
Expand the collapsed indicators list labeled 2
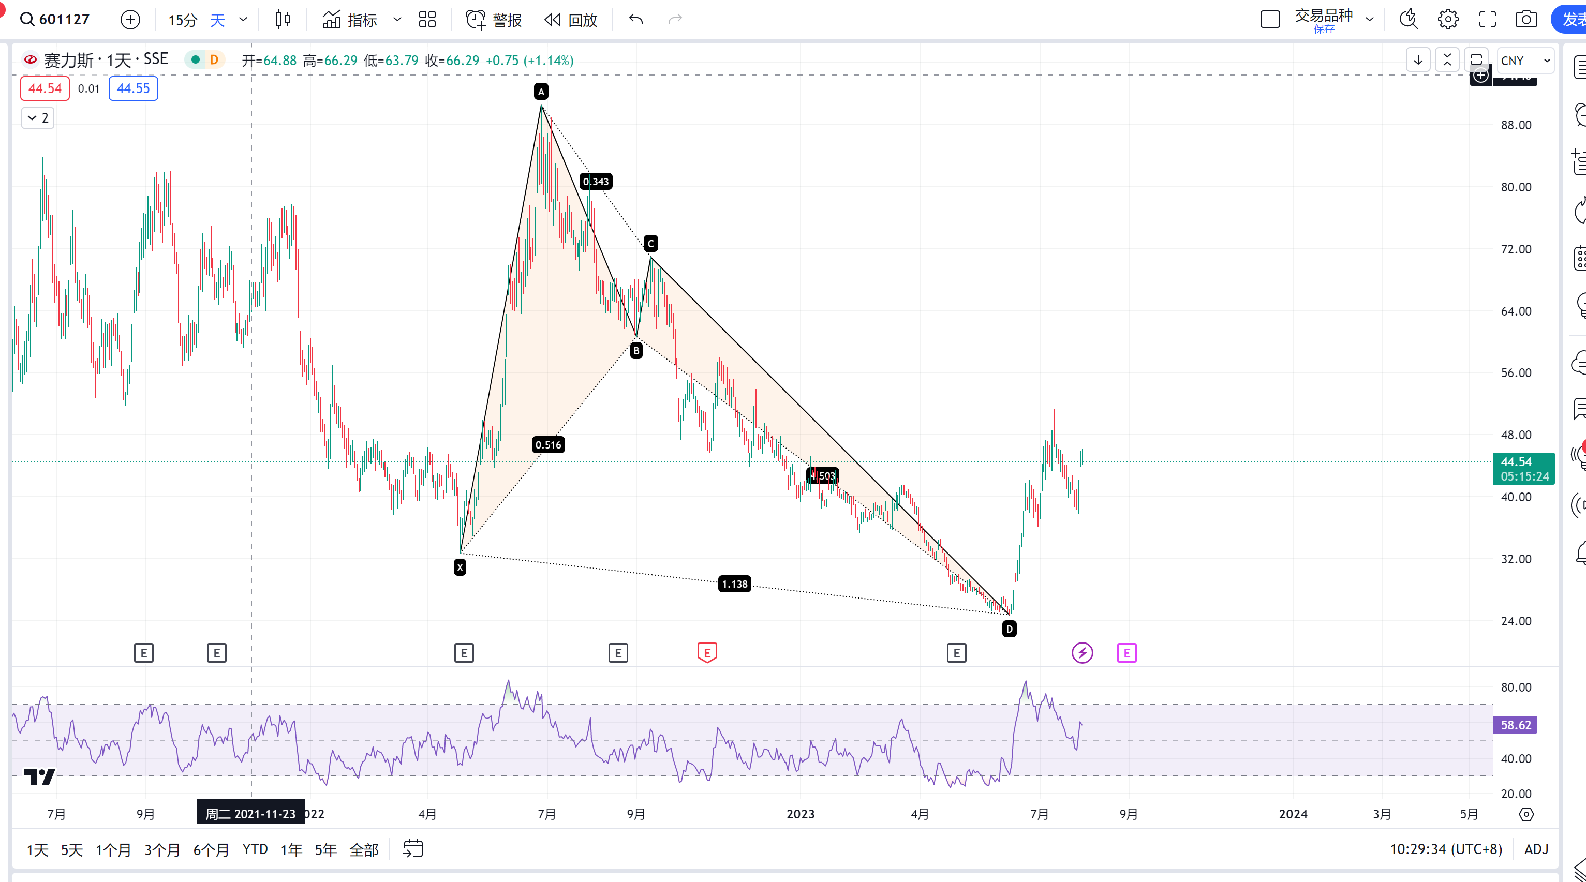click(x=38, y=117)
